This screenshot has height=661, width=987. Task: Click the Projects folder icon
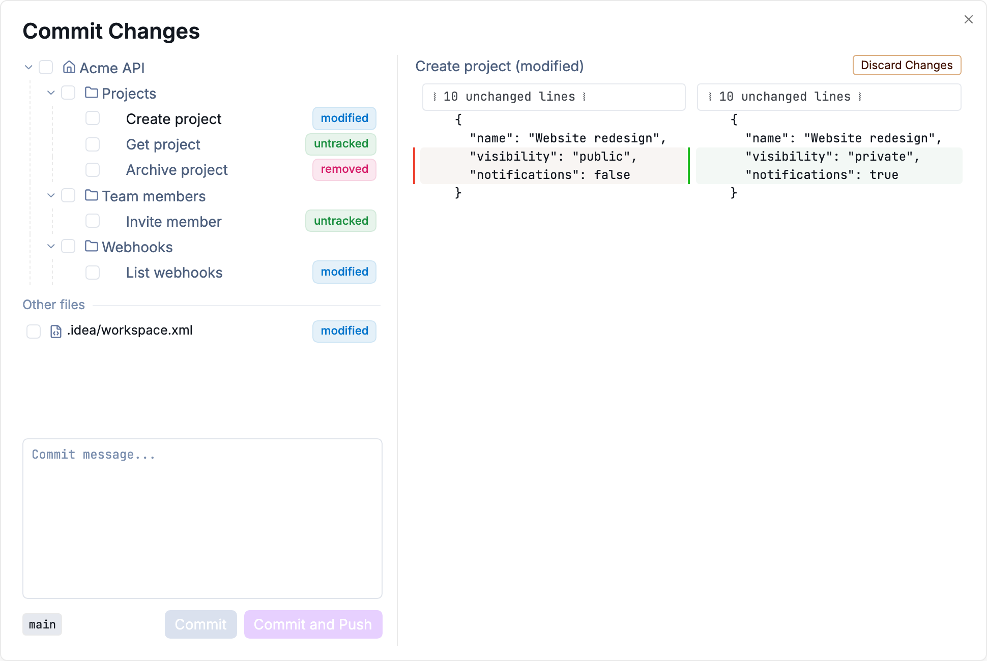[x=92, y=93]
